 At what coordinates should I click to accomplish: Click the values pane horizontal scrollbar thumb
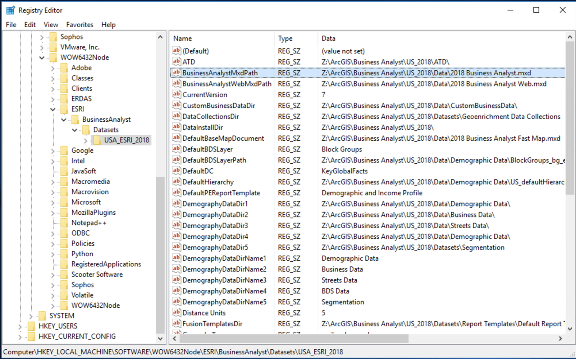[x=294, y=338]
